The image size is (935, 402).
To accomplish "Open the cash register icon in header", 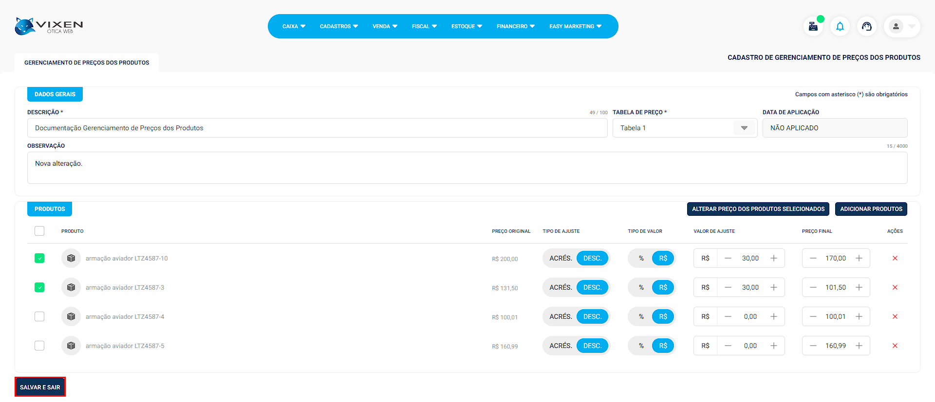I will click(x=813, y=26).
